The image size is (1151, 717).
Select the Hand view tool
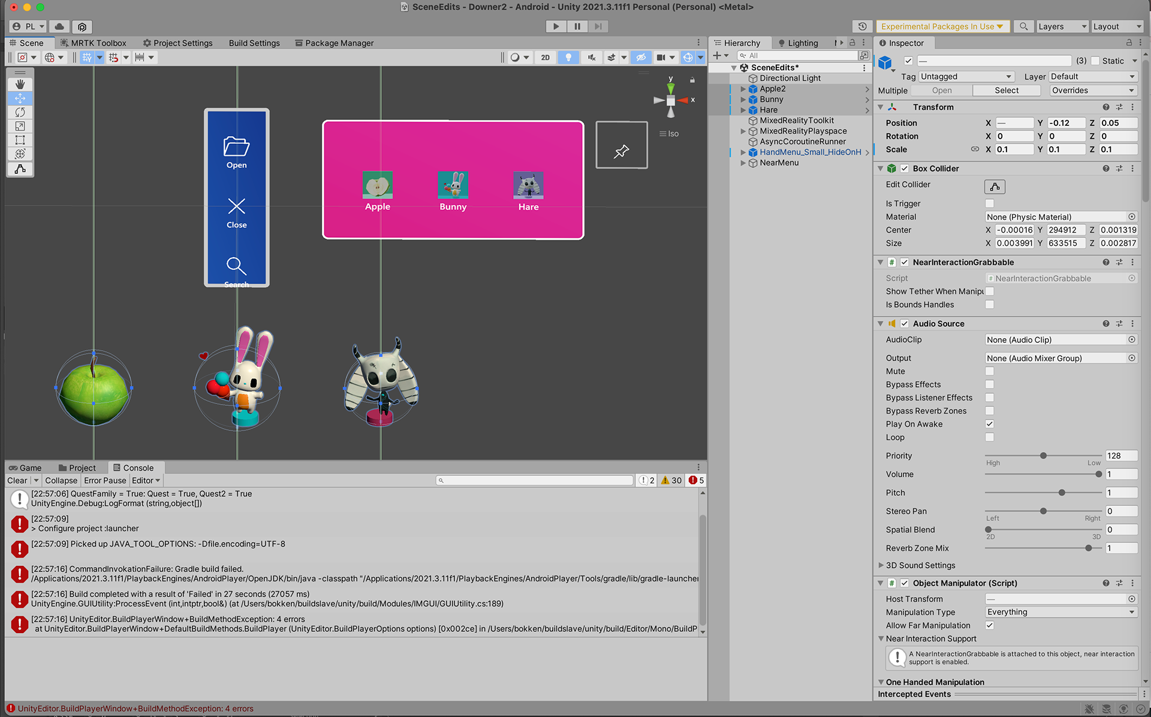(20, 84)
